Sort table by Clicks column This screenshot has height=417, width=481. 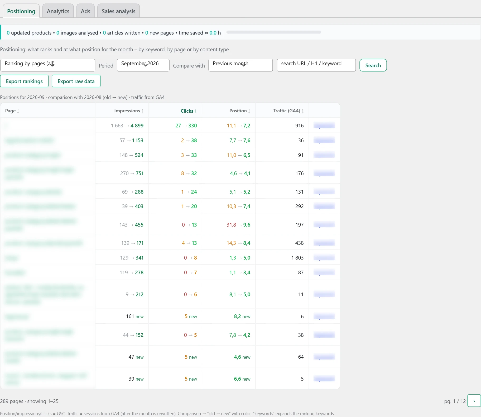(189, 111)
